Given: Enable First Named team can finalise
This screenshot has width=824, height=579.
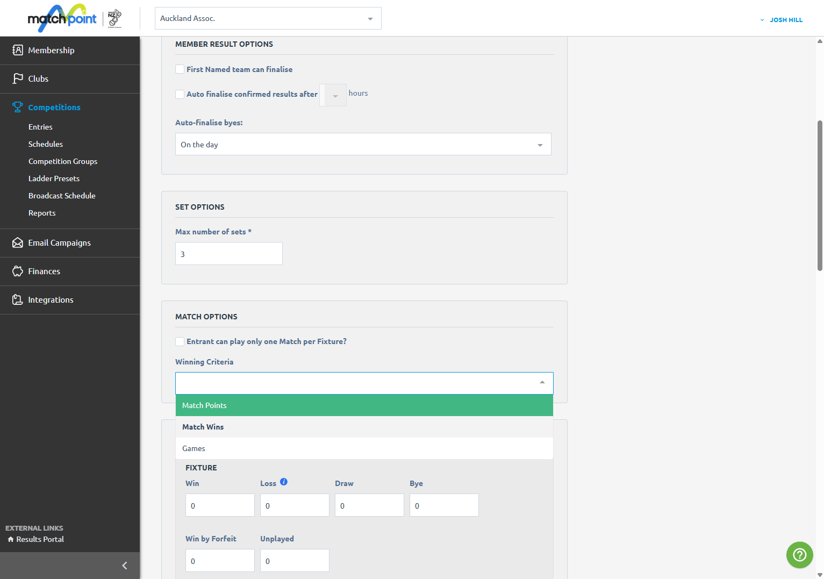Looking at the screenshot, I should tap(180, 69).
